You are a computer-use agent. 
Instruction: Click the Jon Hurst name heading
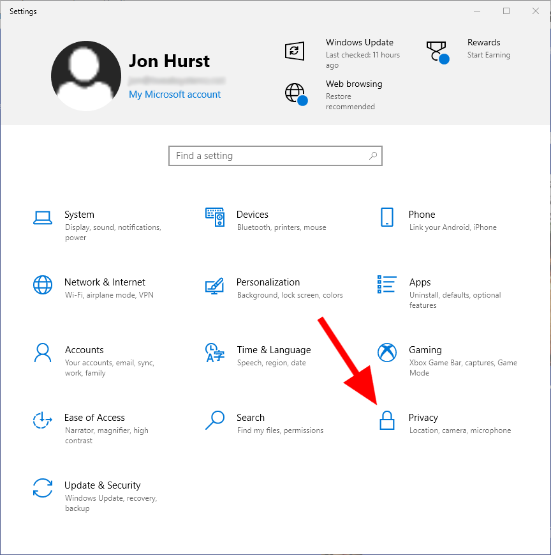tap(169, 61)
